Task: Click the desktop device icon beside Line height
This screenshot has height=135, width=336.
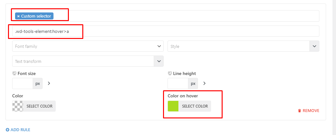Action: point(170,73)
